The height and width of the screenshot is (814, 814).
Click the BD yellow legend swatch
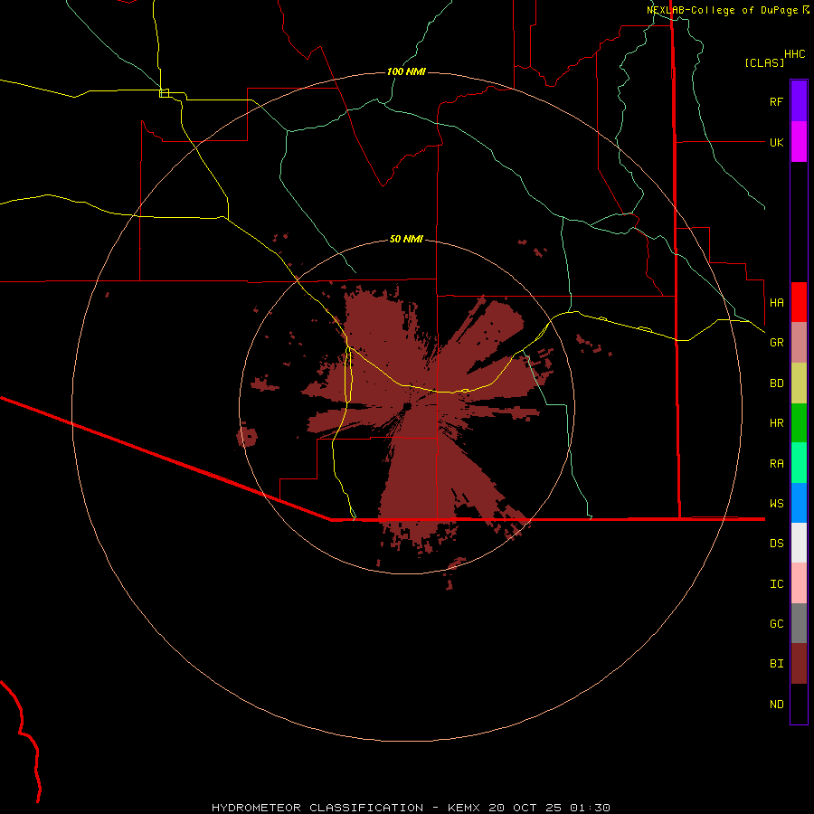[x=799, y=383]
